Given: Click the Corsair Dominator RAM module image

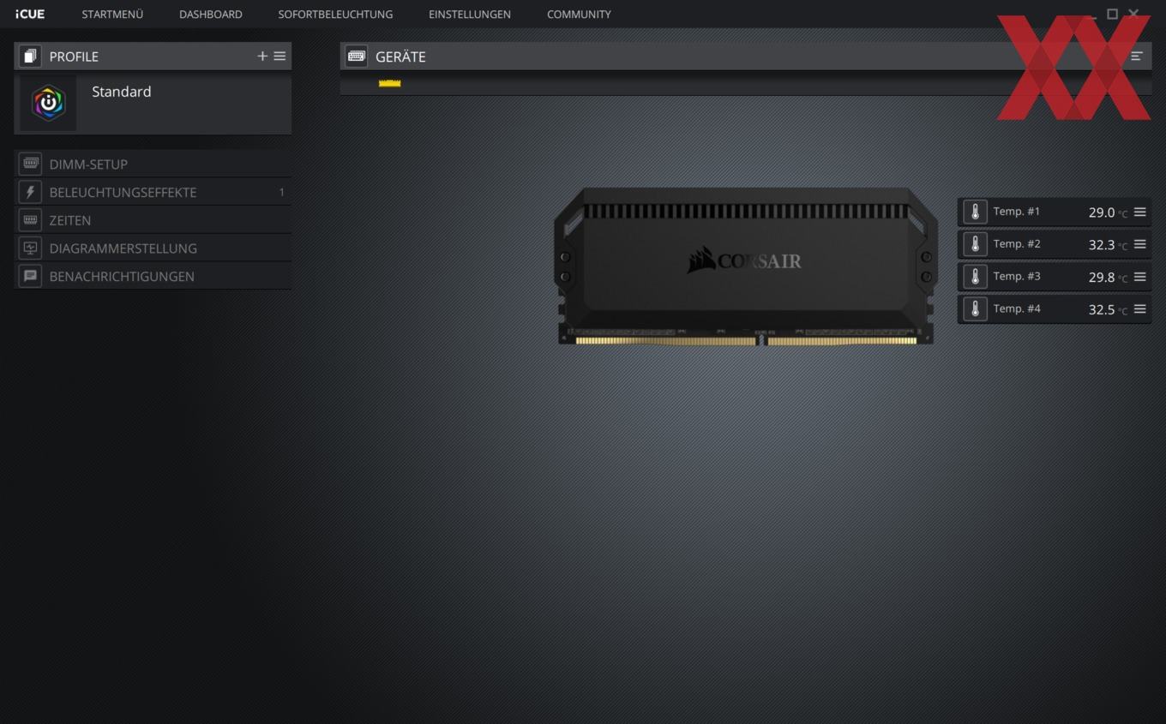Looking at the screenshot, I should [745, 266].
